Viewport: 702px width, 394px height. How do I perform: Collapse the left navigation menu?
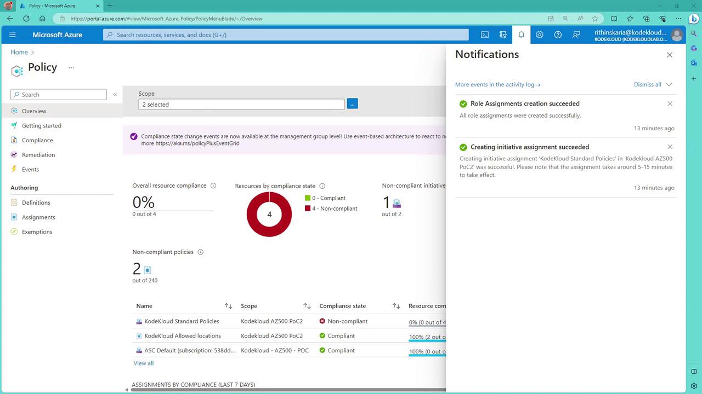click(115, 95)
